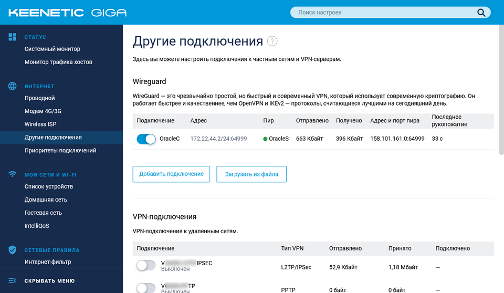
Task: Click the СТАТУС section header
Action: 35,37
